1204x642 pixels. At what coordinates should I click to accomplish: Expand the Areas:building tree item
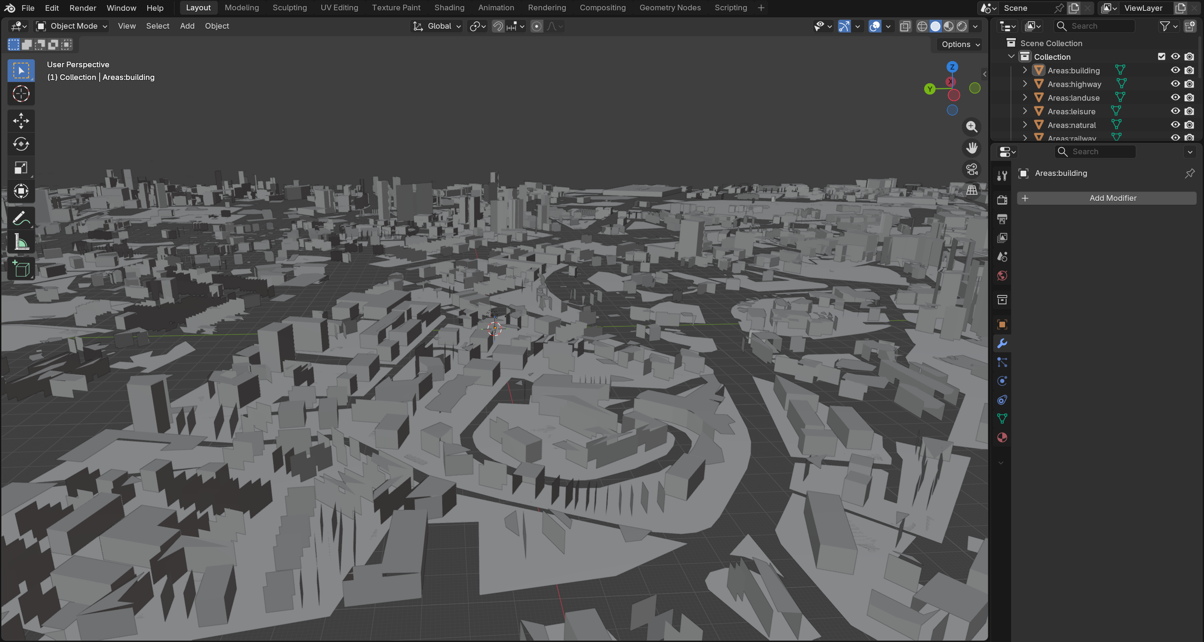tap(1025, 70)
